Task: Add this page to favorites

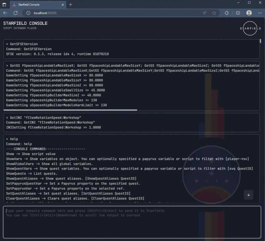Action: 214,13
